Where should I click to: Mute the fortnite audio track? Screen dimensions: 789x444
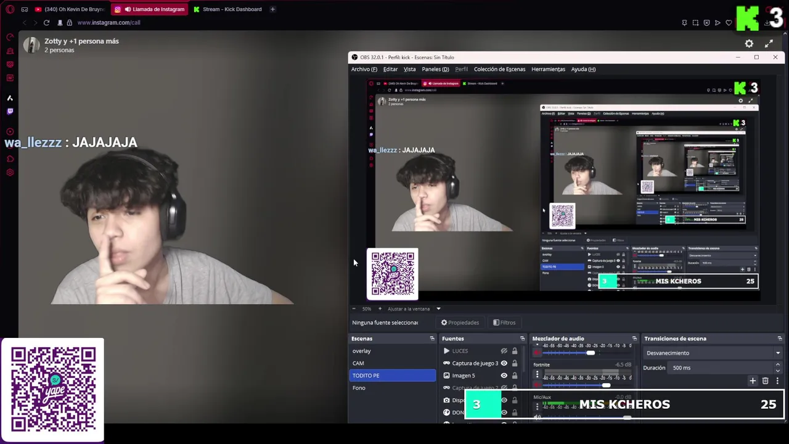[x=537, y=385]
